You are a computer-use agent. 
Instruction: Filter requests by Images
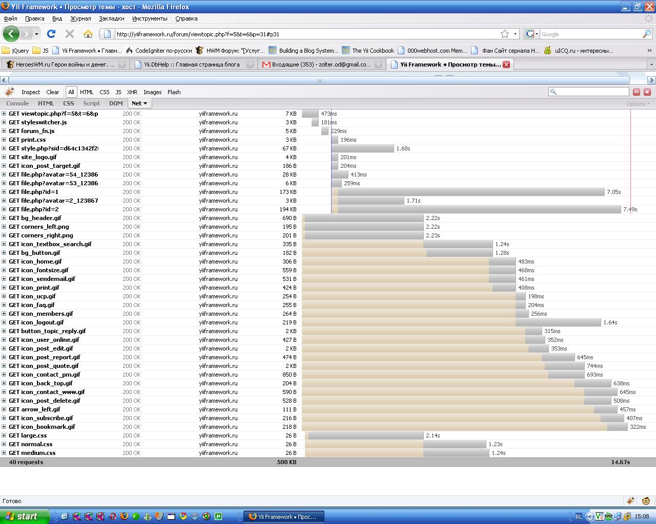[x=153, y=92]
